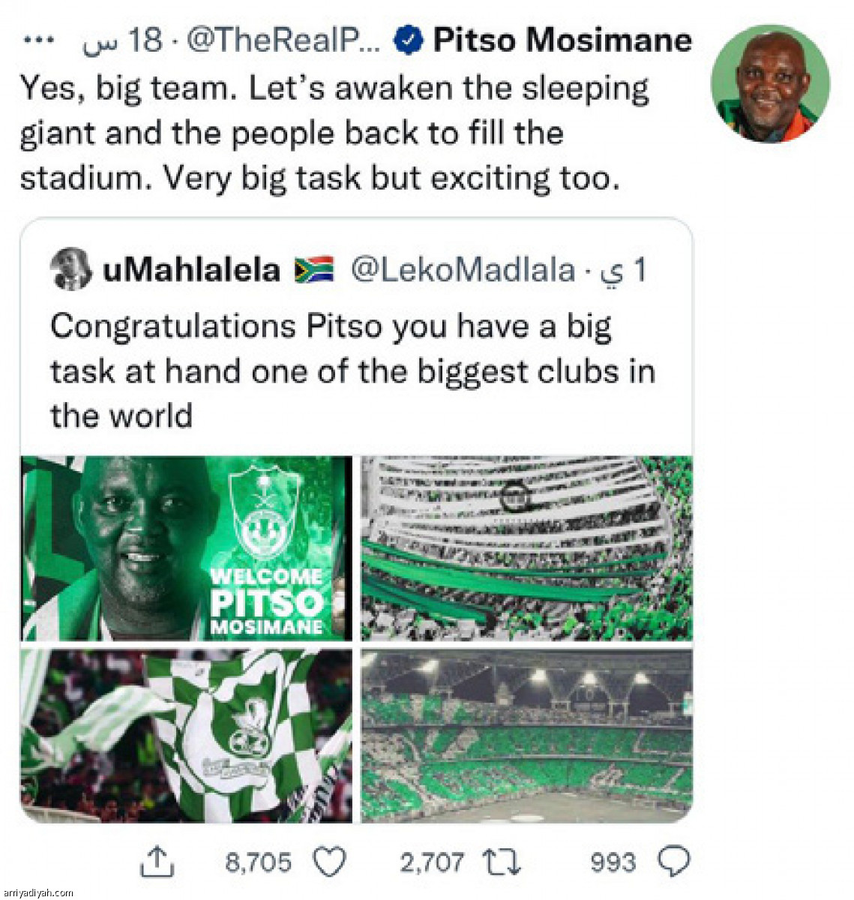The image size is (854, 900).
Task: Open the floodlit stadium night photo
Action: (526, 736)
